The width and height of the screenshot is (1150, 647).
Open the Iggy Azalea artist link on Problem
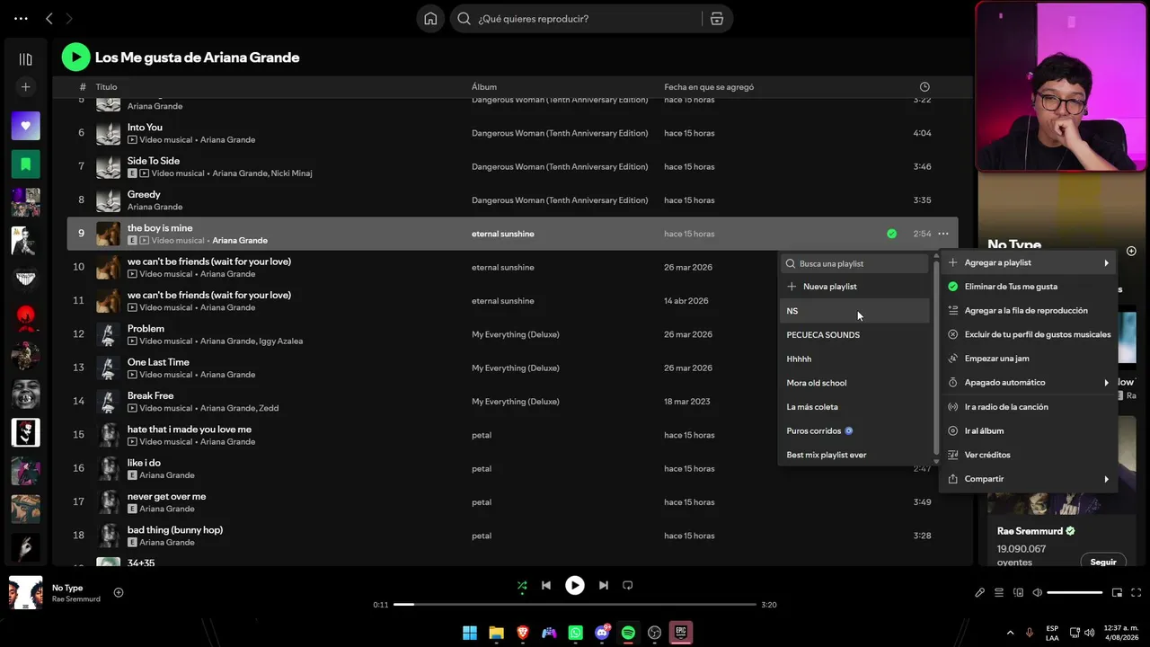click(281, 341)
